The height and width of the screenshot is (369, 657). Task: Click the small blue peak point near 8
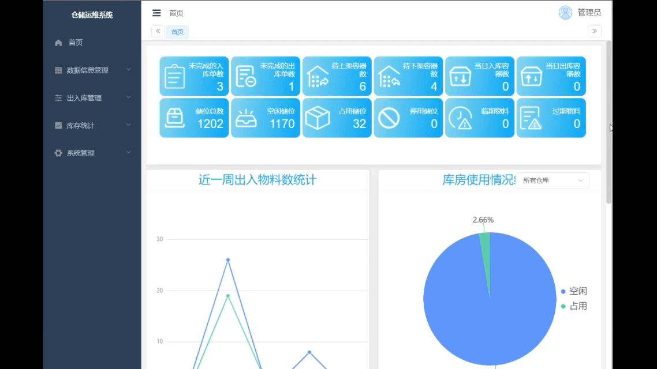(309, 352)
